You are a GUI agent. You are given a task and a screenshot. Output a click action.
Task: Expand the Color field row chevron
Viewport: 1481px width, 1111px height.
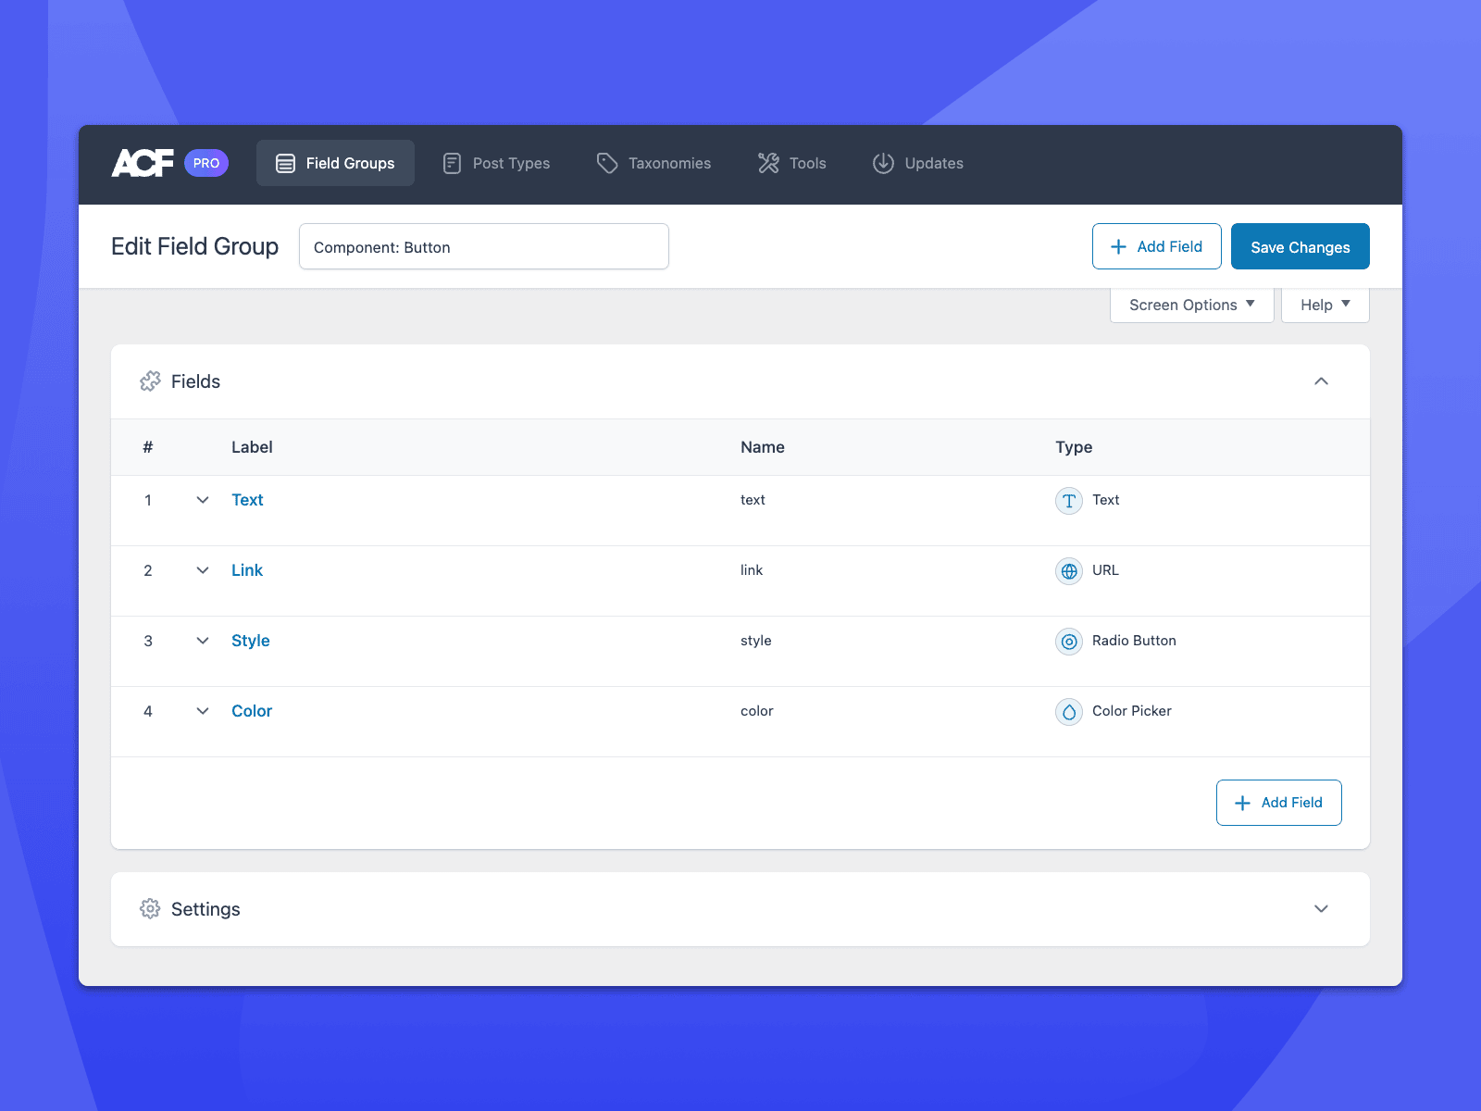tap(203, 711)
